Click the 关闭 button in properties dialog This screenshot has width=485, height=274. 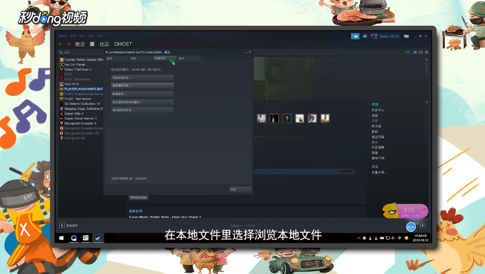coord(240,189)
